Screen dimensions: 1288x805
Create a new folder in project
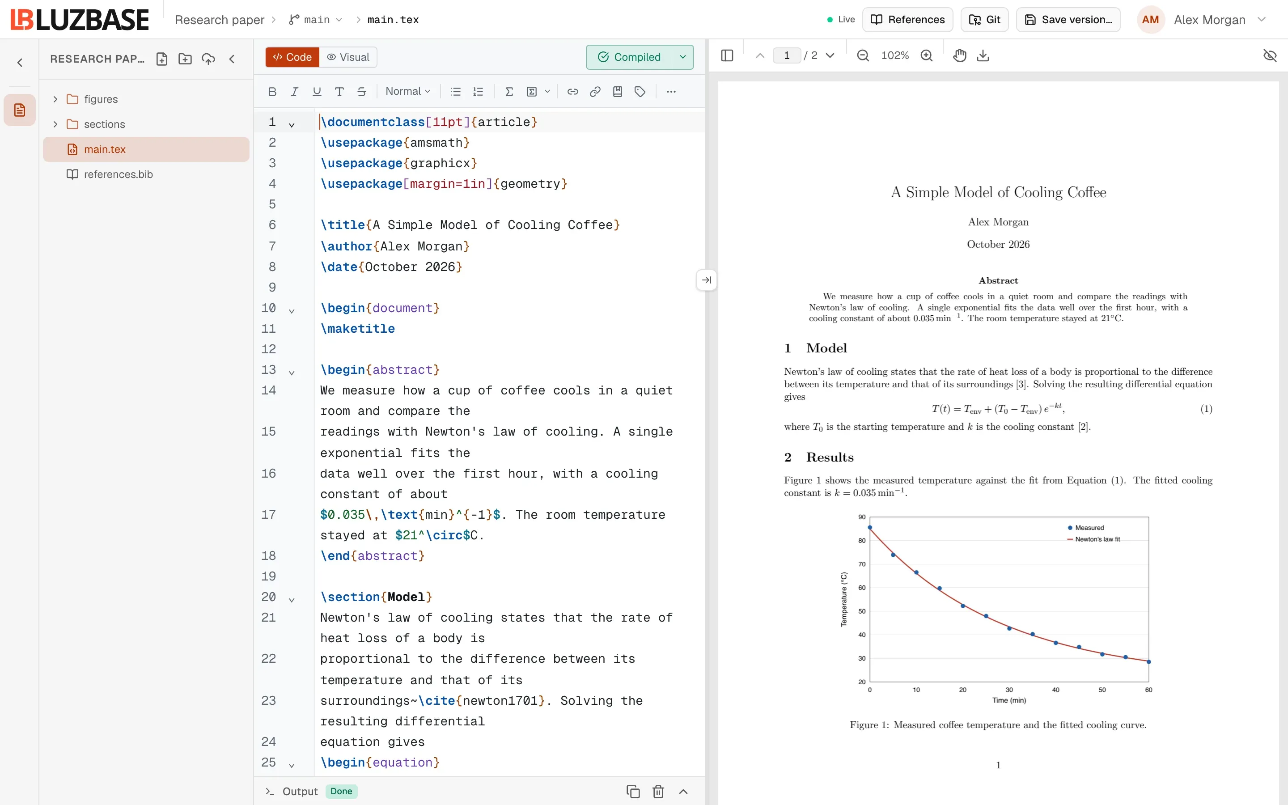coord(185,59)
